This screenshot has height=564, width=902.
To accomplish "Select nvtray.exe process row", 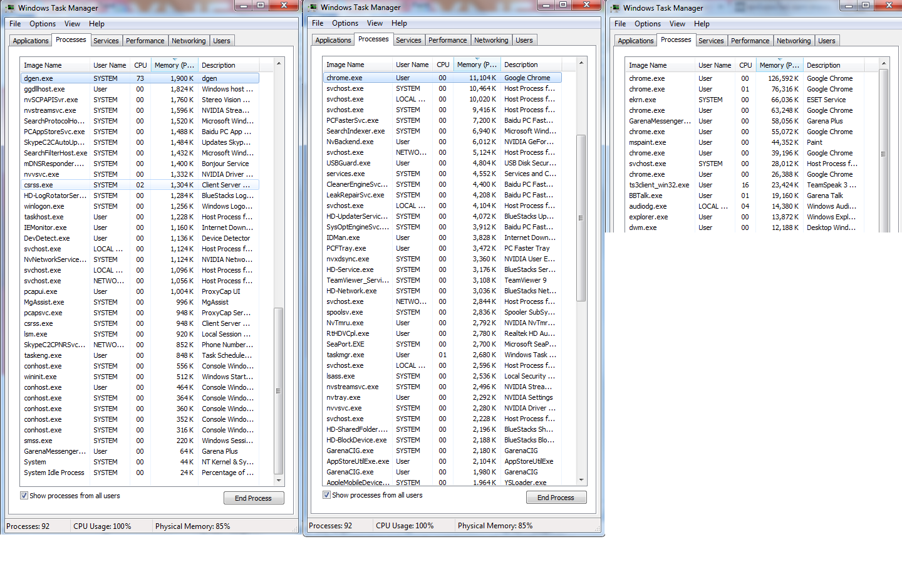I will click(x=442, y=397).
